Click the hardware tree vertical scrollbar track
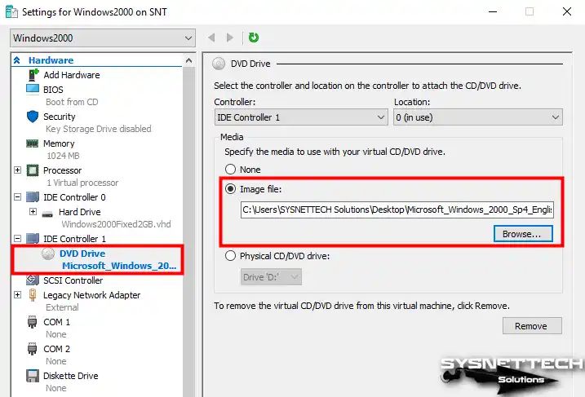Screen dimensions: 585x397 [188, 232]
